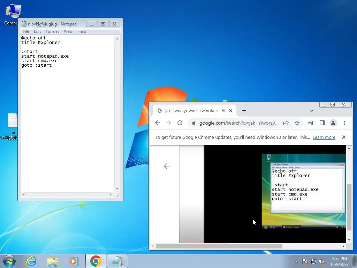Share this page icon in Chrome
The height and width of the screenshot is (268, 357).
coord(286,123)
